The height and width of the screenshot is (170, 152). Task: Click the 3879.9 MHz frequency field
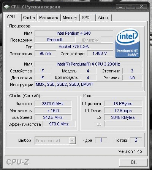[x=53, y=104]
